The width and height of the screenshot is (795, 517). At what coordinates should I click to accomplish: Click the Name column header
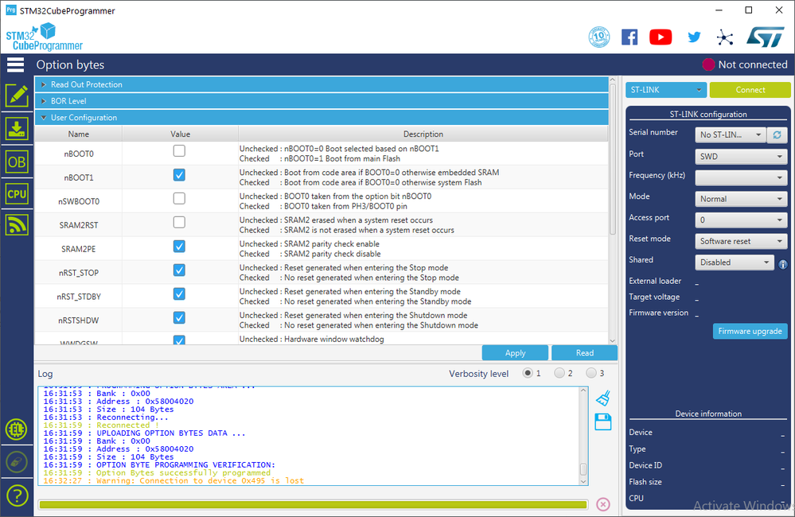tap(79, 134)
